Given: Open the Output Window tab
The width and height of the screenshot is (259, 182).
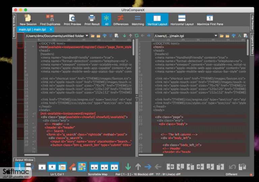Looking at the screenshot, I should point(24,160).
